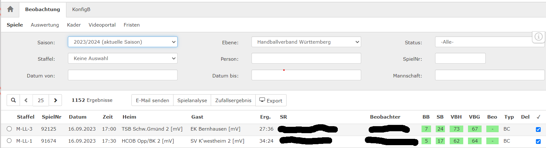Open the Saison dropdown

[123, 42]
